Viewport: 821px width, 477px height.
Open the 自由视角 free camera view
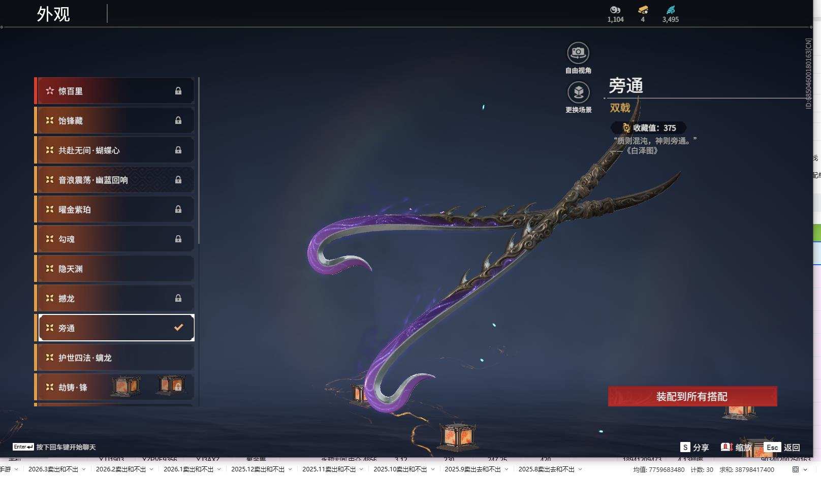click(x=578, y=51)
